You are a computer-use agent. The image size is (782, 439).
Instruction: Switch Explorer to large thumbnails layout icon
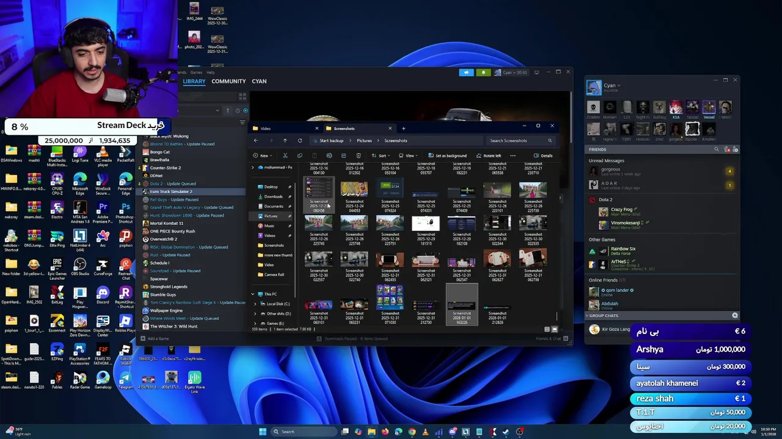(555, 329)
